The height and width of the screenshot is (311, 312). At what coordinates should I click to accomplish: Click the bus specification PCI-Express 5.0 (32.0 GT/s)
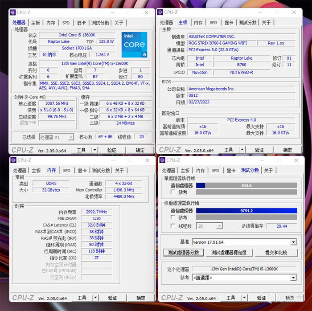pyautogui.click(x=242, y=50)
